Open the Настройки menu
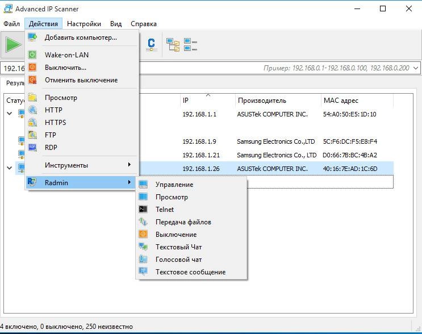This screenshot has width=422, height=334. pyautogui.click(x=84, y=24)
